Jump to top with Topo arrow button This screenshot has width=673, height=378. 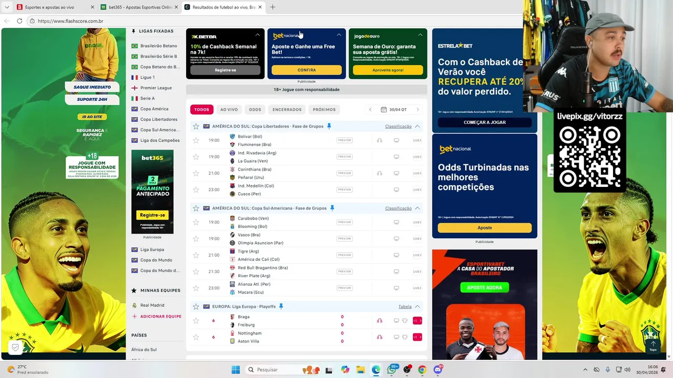pos(653,346)
